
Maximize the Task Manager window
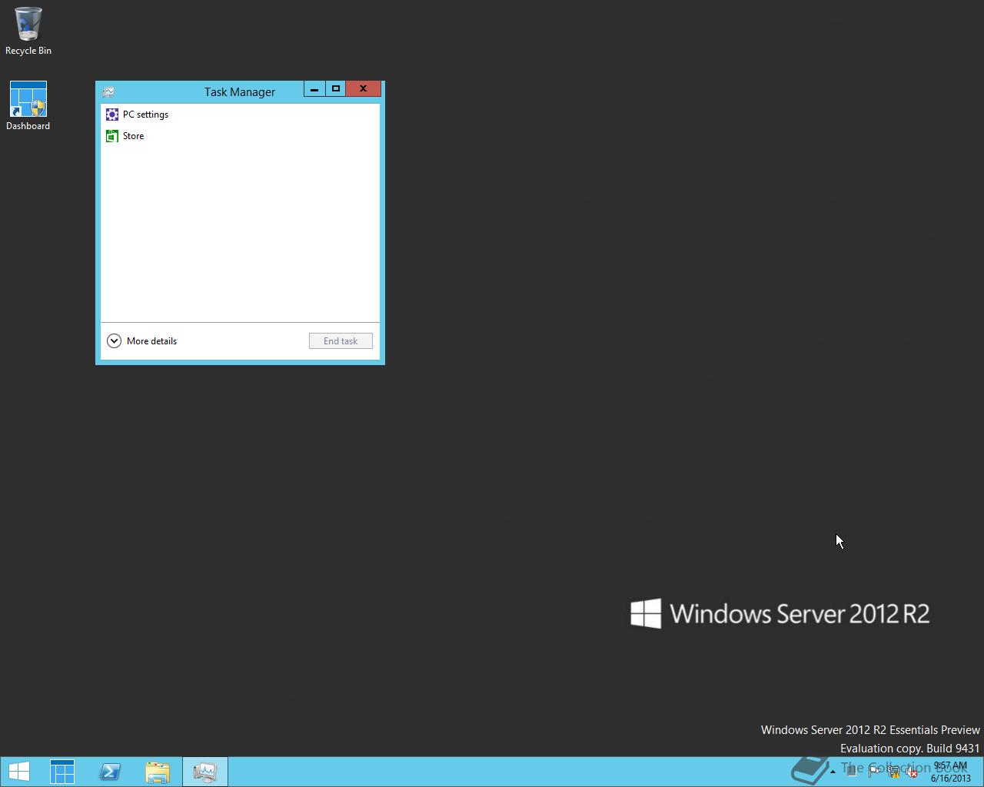336,89
